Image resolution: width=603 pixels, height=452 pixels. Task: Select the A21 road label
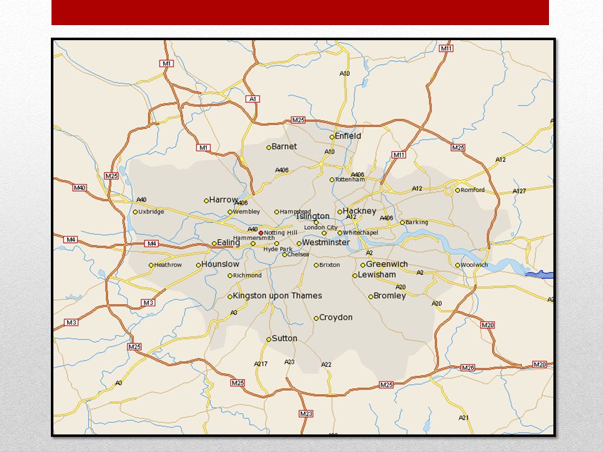[464, 417]
